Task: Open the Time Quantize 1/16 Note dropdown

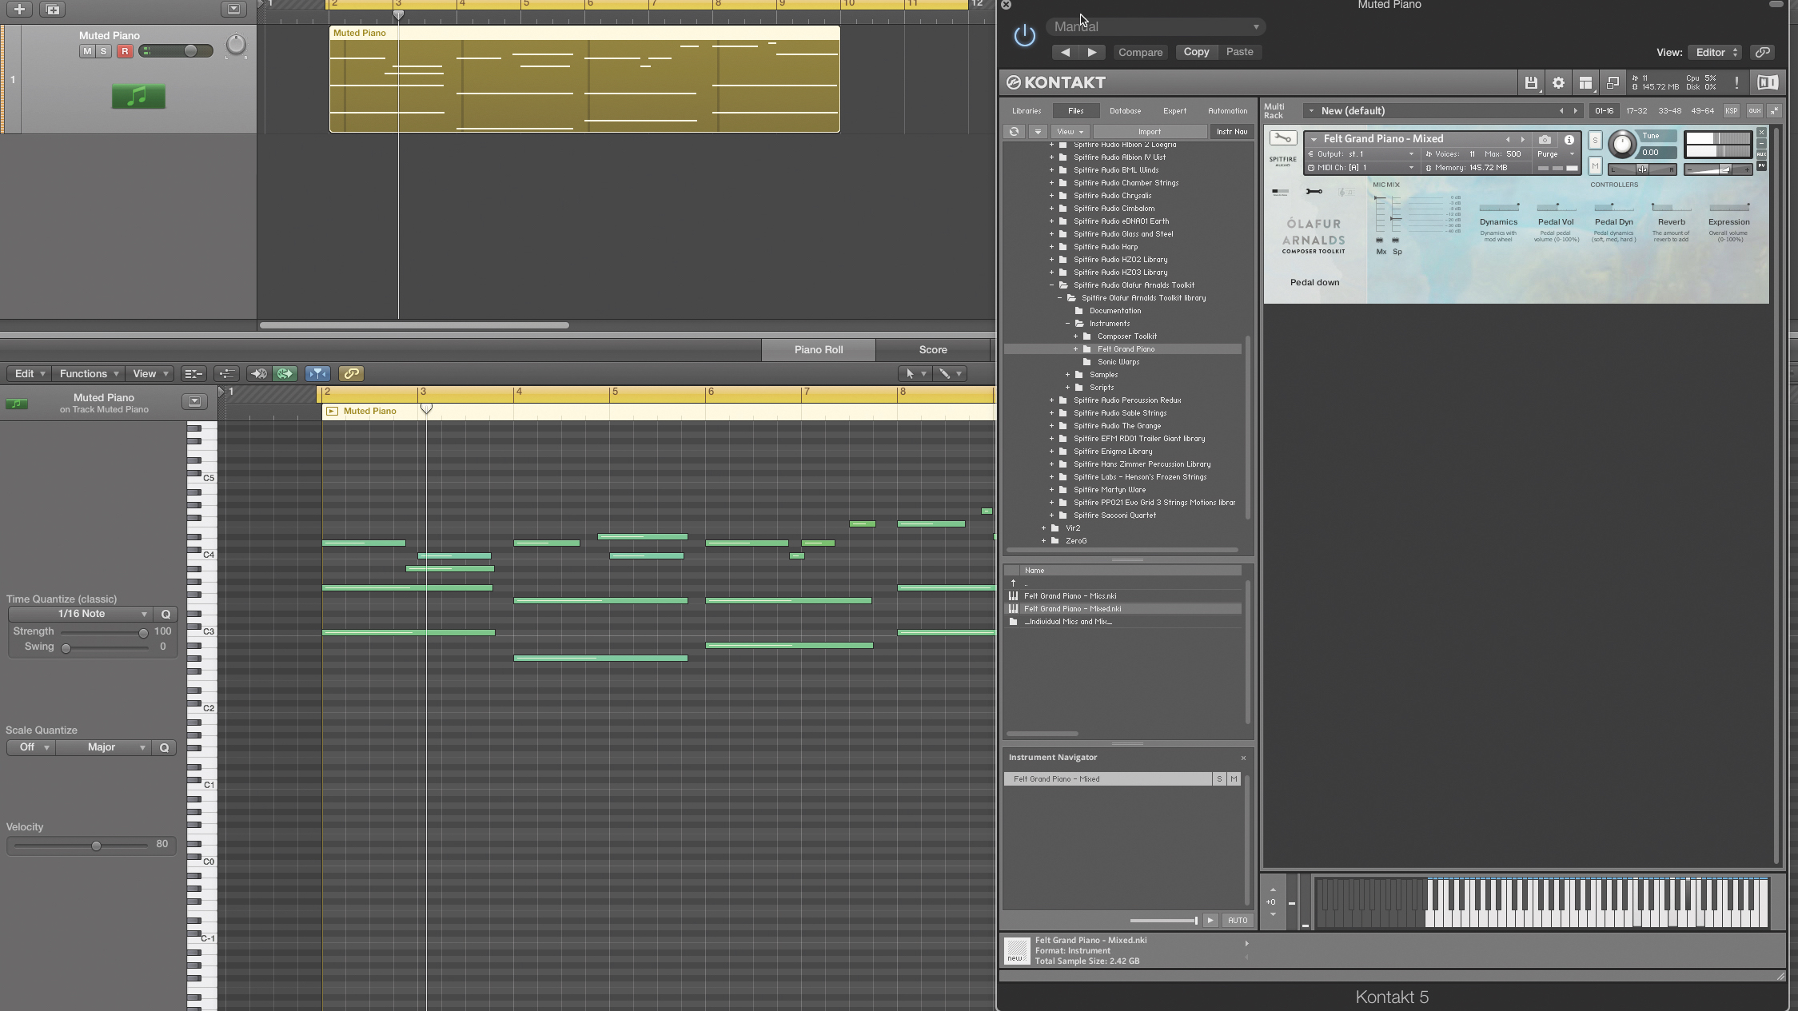Action: 80,614
